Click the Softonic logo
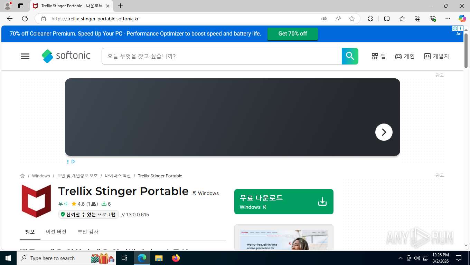Image resolution: width=470 pixels, height=265 pixels. (66, 56)
